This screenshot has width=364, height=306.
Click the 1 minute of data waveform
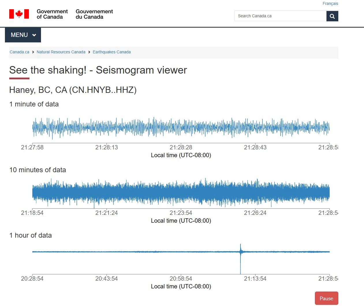(x=181, y=127)
